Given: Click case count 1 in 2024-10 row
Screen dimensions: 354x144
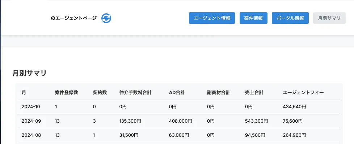Looking at the screenshot, I should 56,107.
